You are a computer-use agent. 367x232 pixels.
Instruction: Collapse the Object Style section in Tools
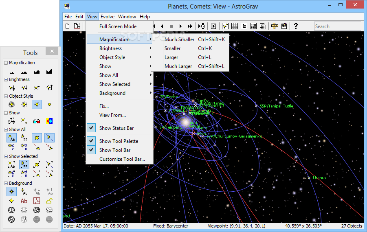[x=6, y=96]
